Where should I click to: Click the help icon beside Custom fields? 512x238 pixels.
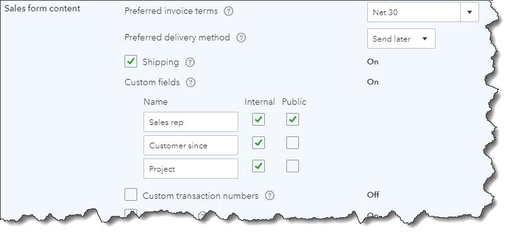point(191,83)
